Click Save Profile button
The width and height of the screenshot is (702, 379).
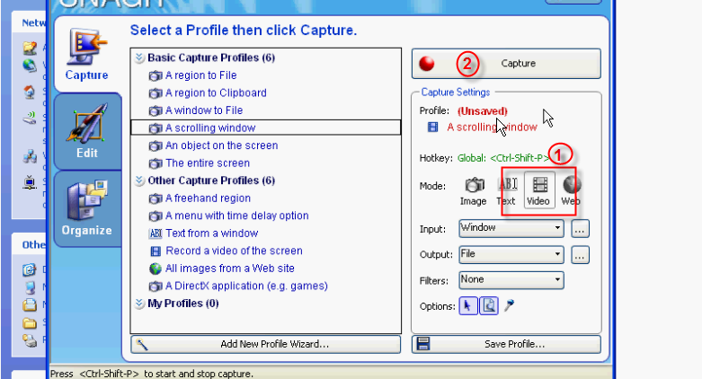[506, 344]
